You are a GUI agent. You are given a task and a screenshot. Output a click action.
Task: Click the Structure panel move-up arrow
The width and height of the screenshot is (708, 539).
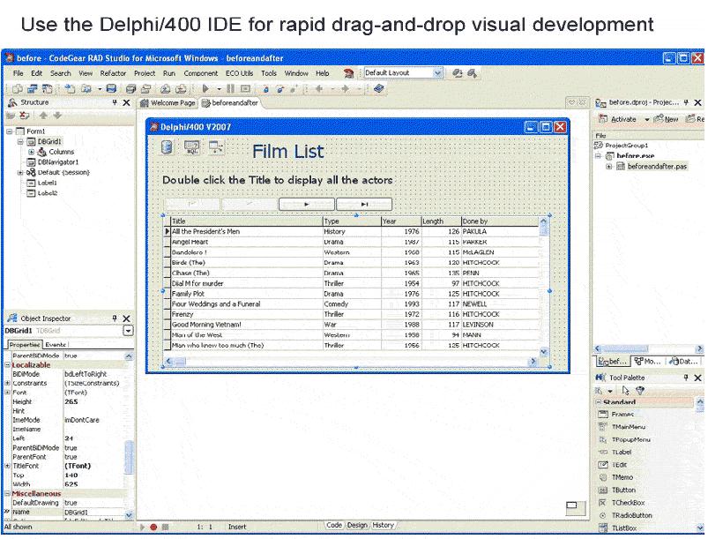pos(43,116)
